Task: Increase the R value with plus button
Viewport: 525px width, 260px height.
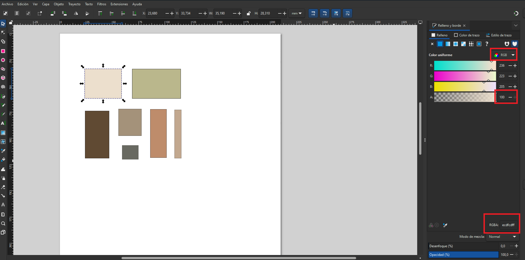Action: click(x=515, y=66)
